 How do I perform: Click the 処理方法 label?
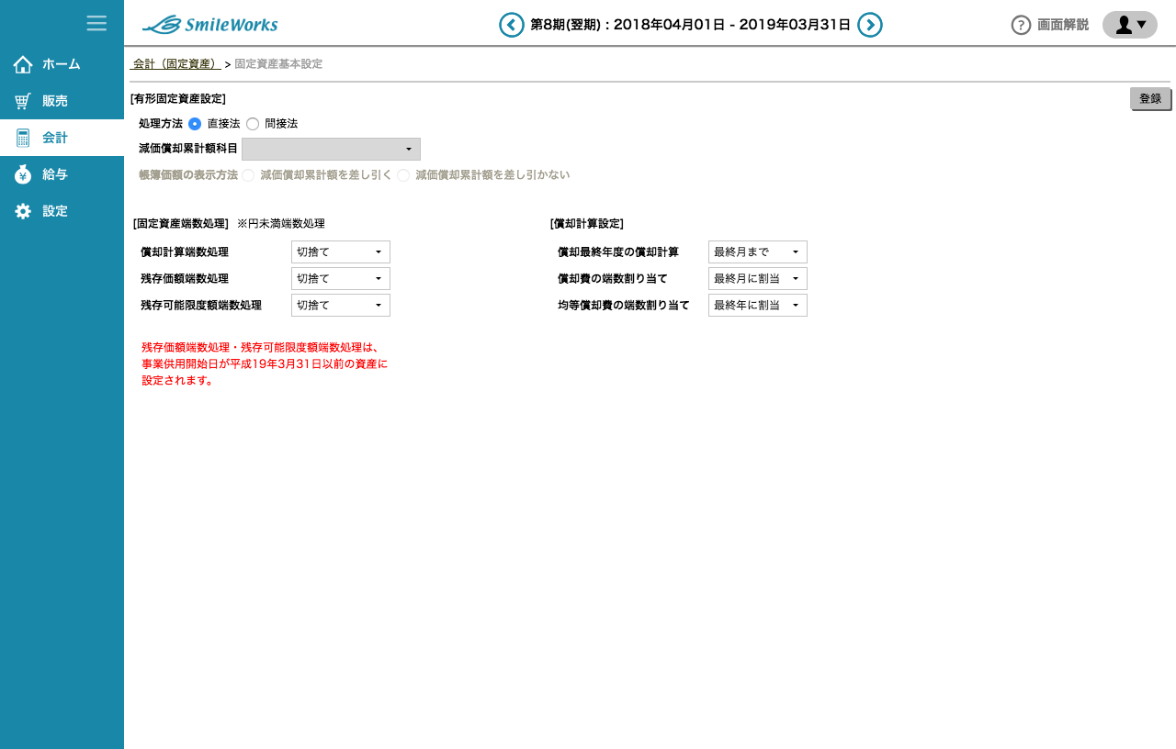(x=161, y=123)
